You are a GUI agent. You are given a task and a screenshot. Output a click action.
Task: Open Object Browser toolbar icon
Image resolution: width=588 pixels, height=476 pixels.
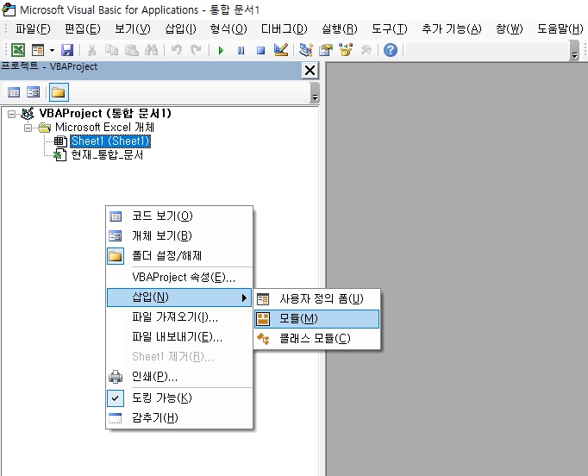point(346,50)
